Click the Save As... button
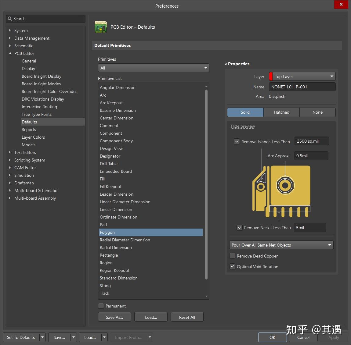Screen dimensions: 351x345 114,317
